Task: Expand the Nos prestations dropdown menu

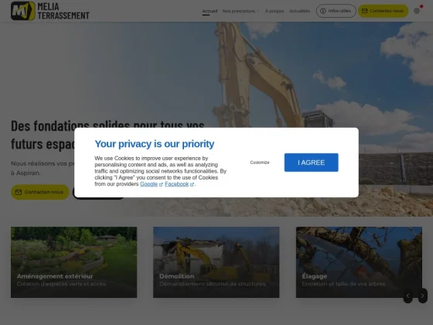Action: (240, 11)
